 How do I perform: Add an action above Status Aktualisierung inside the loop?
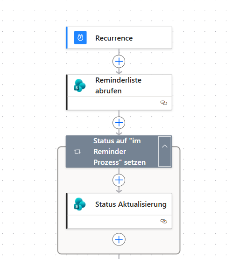point(119,180)
